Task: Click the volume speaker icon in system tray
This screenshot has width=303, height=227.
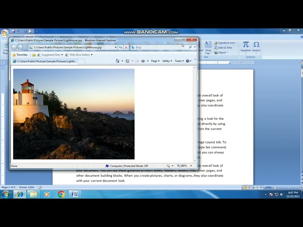Action: 282,194
